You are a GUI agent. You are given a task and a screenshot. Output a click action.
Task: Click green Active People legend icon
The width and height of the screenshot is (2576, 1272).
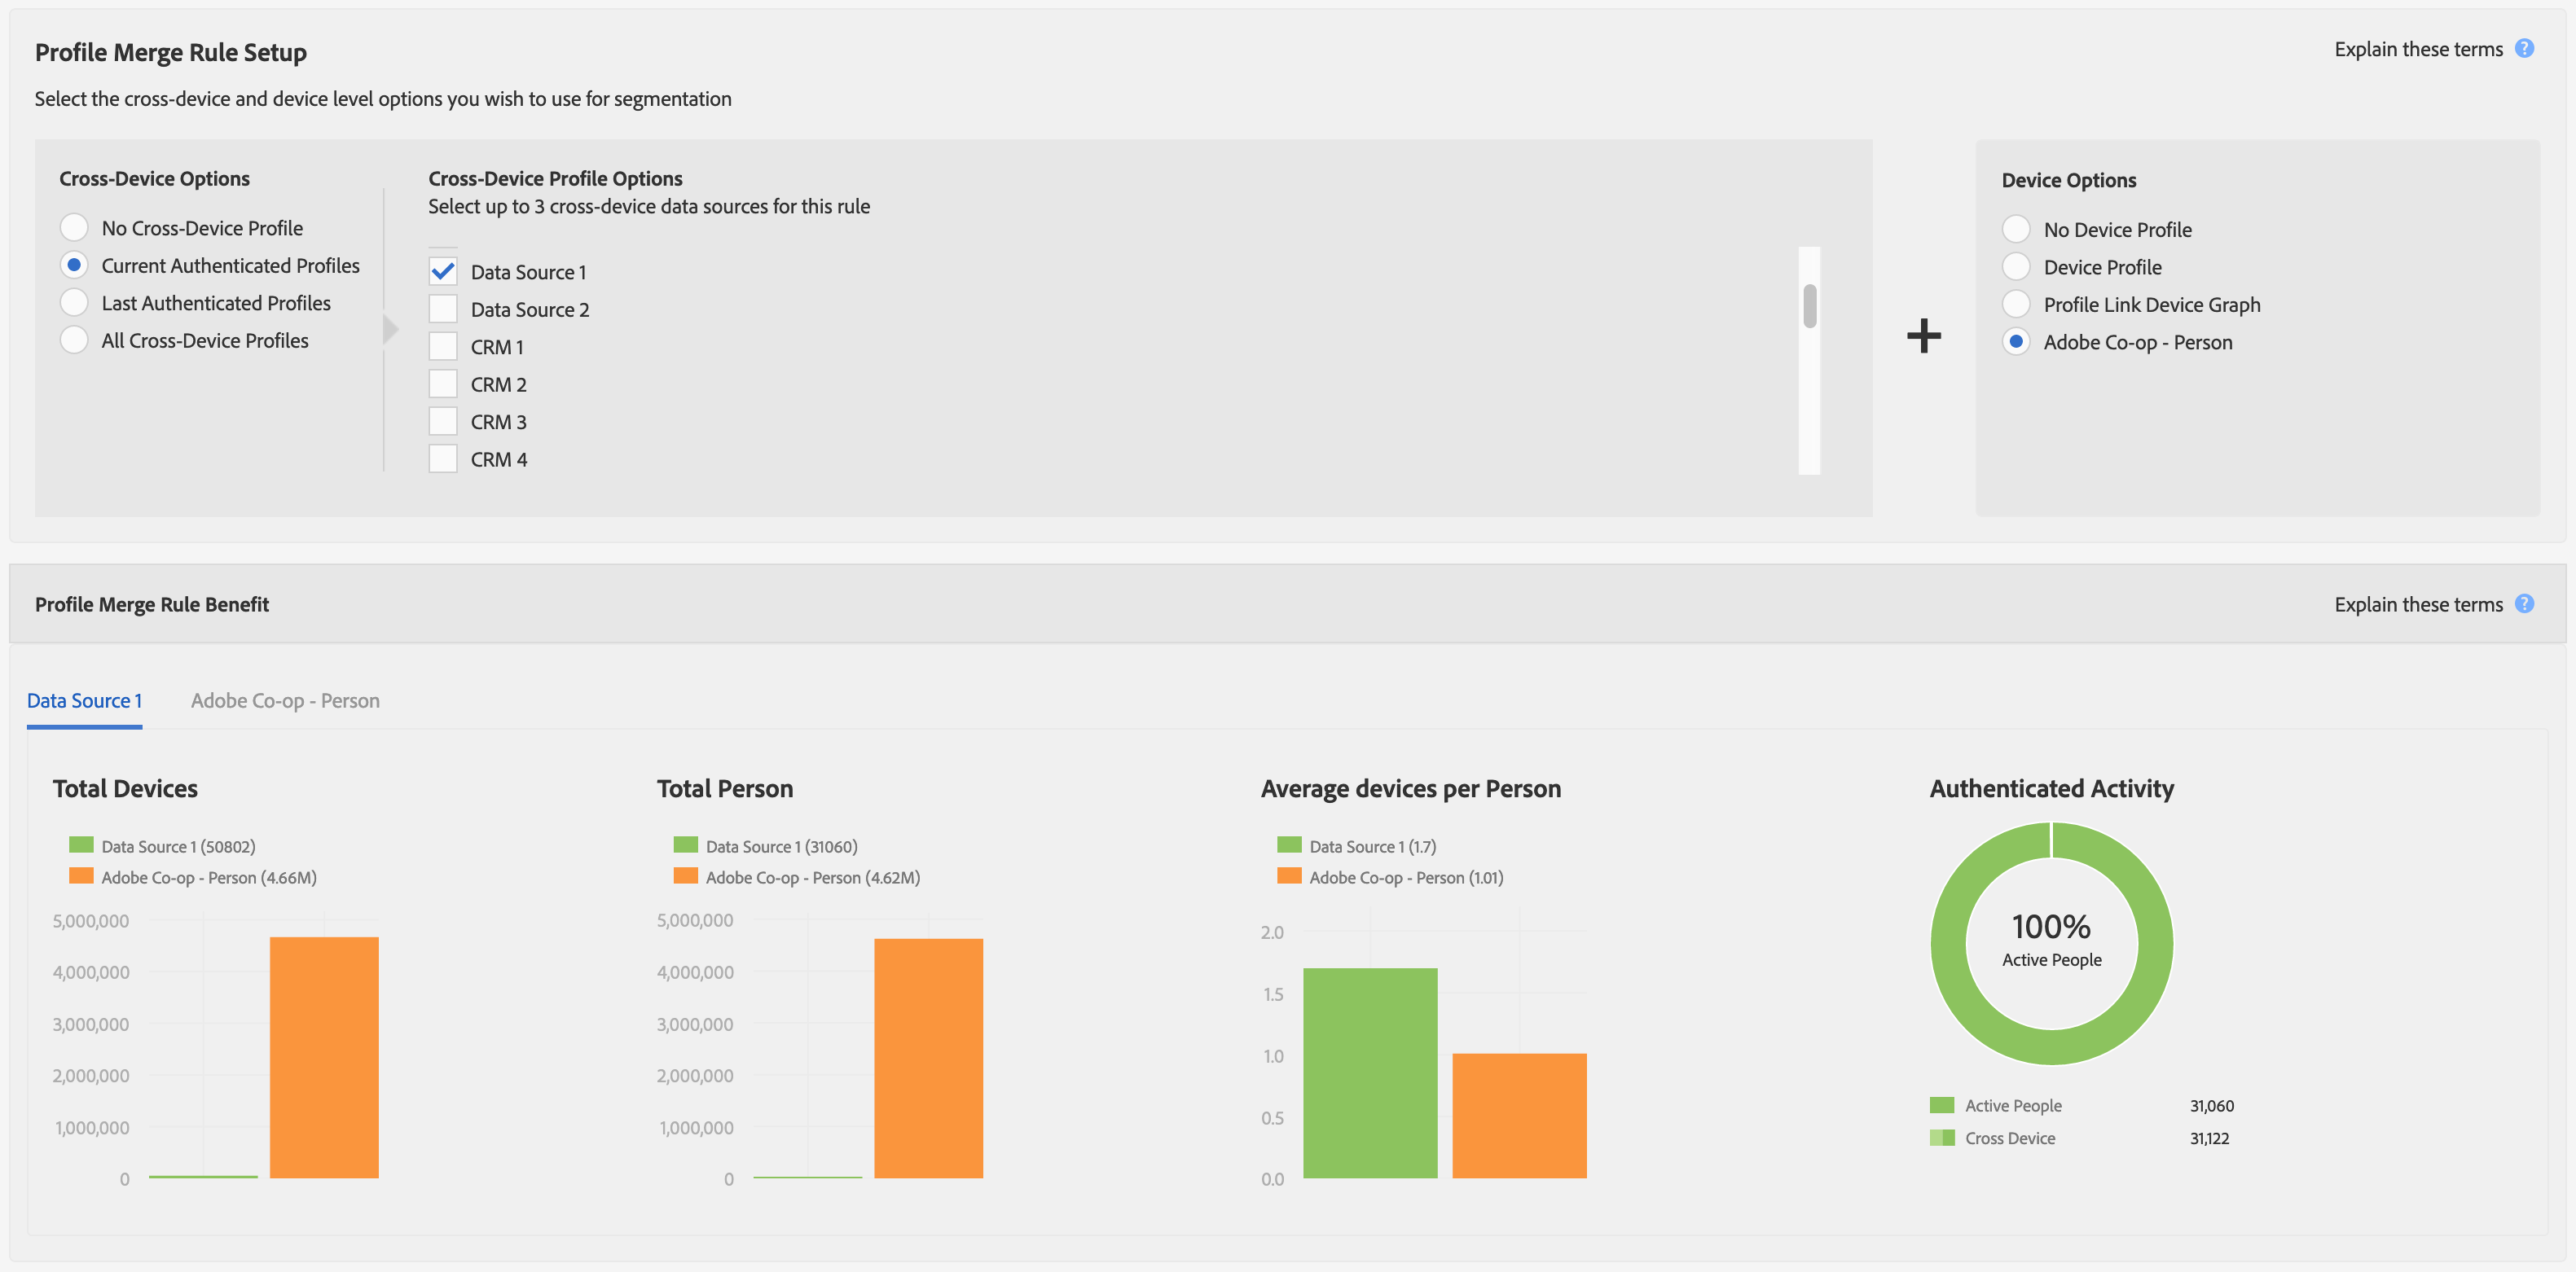(x=1941, y=1105)
